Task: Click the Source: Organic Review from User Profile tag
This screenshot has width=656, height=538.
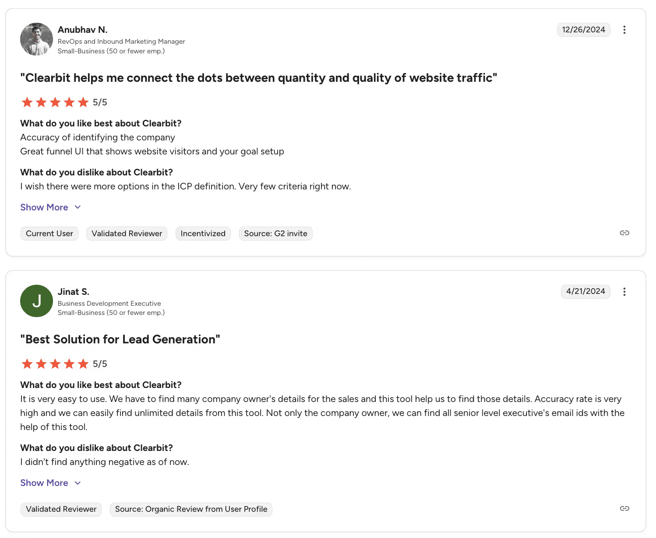Action: coord(191,509)
